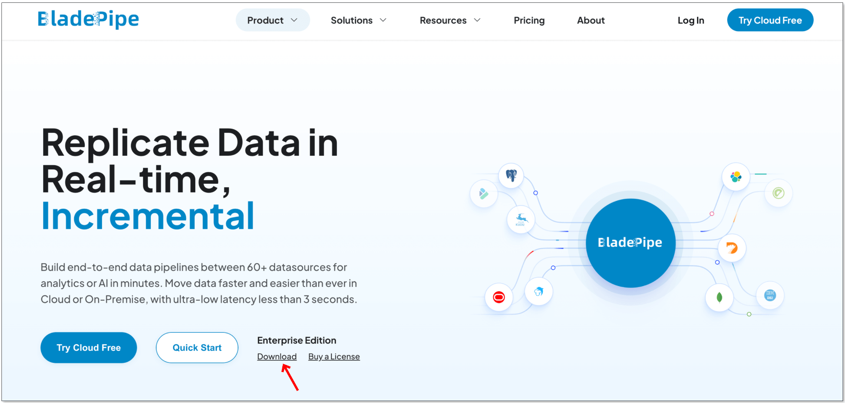Select the MongoDB green leaf icon
845x403 pixels.
(x=719, y=297)
